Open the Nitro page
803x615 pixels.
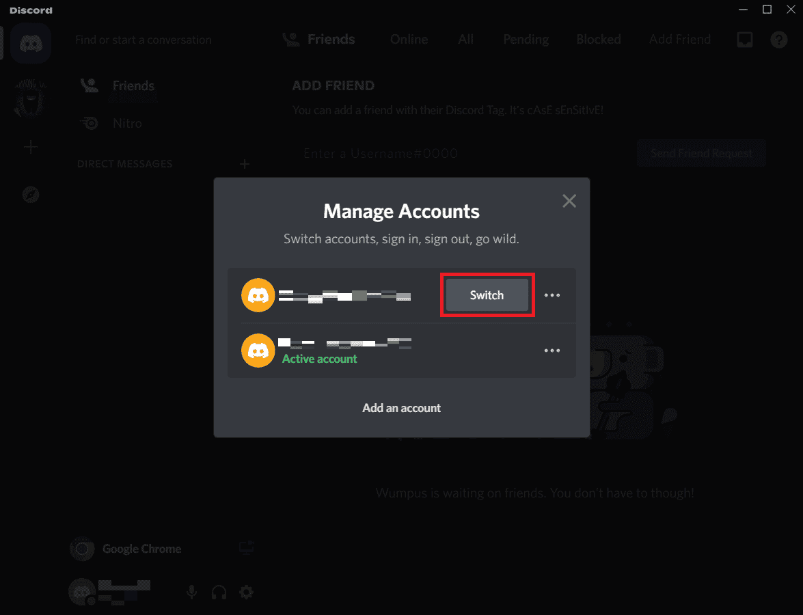click(126, 123)
